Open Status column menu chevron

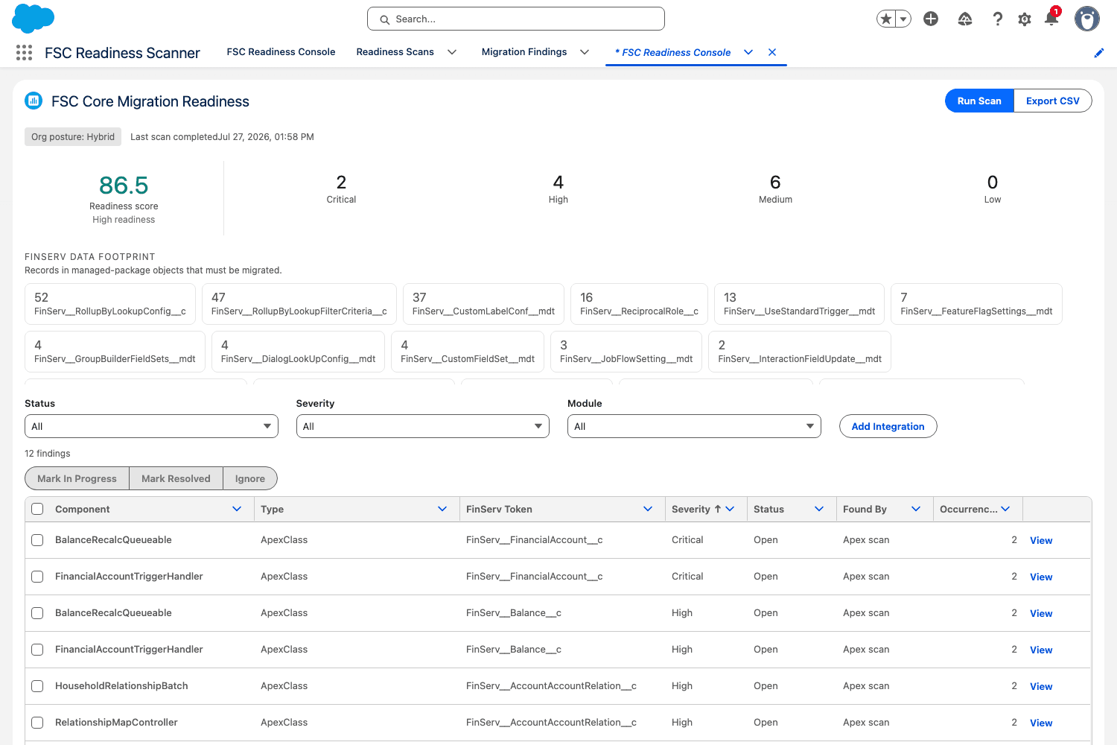point(819,509)
